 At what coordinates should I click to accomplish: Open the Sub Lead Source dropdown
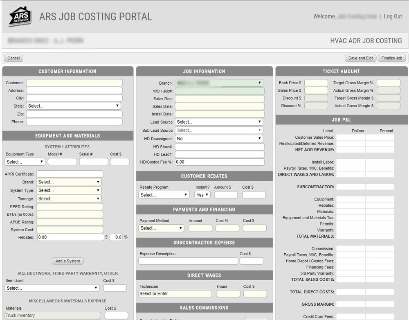pos(219,130)
